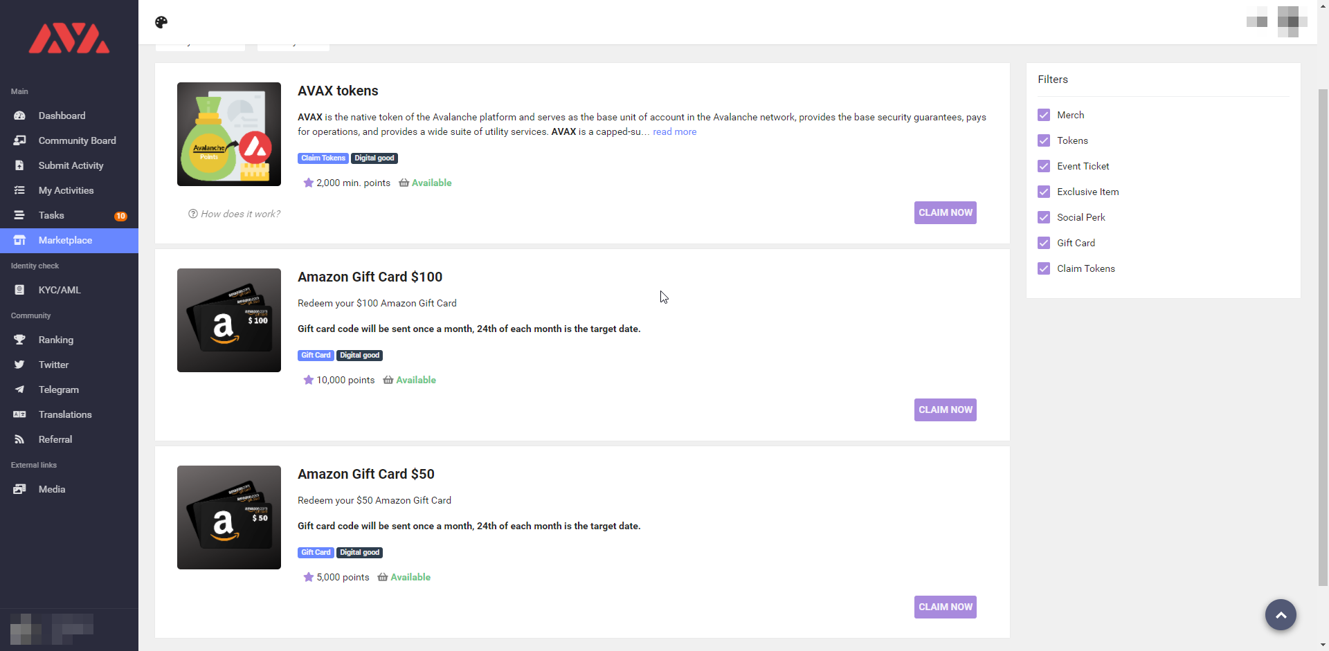Viewport: 1329px width, 651px height.
Task: Expand AVAX description with read more
Action: (x=674, y=131)
